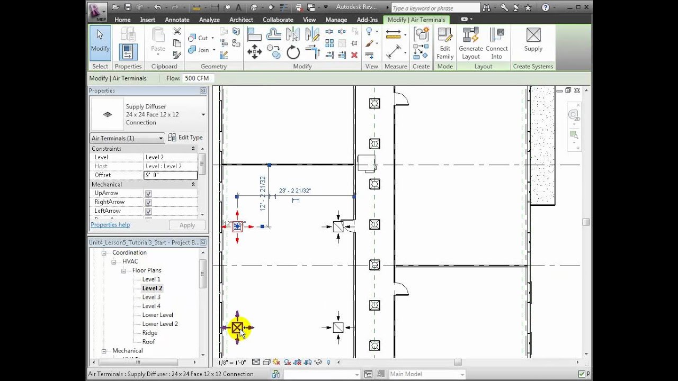Click Connect Into button
Viewport: 678px width, 381px height.
(x=496, y=43)
